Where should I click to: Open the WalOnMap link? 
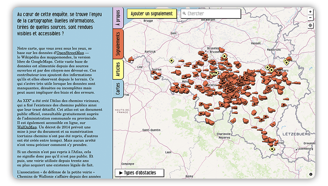click(27, 127)
